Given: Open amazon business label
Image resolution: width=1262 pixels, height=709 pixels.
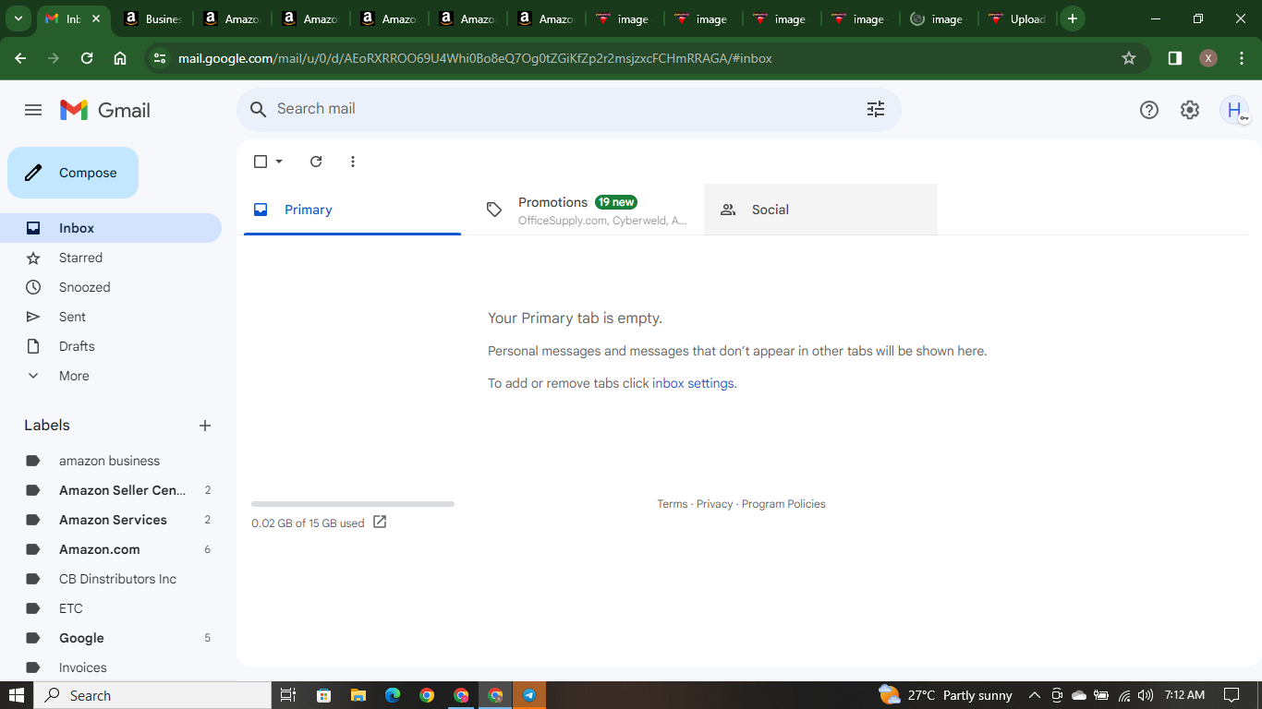Looking at the screenshot, I should point(111,461).
